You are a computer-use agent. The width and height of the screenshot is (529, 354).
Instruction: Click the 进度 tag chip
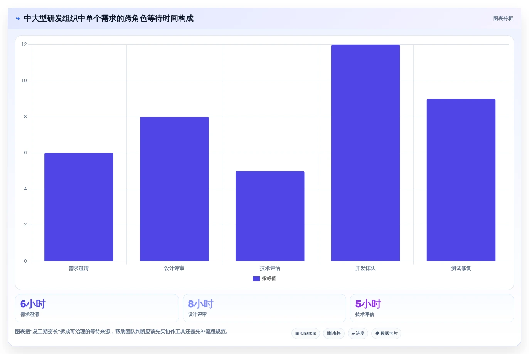coord(358,334)
